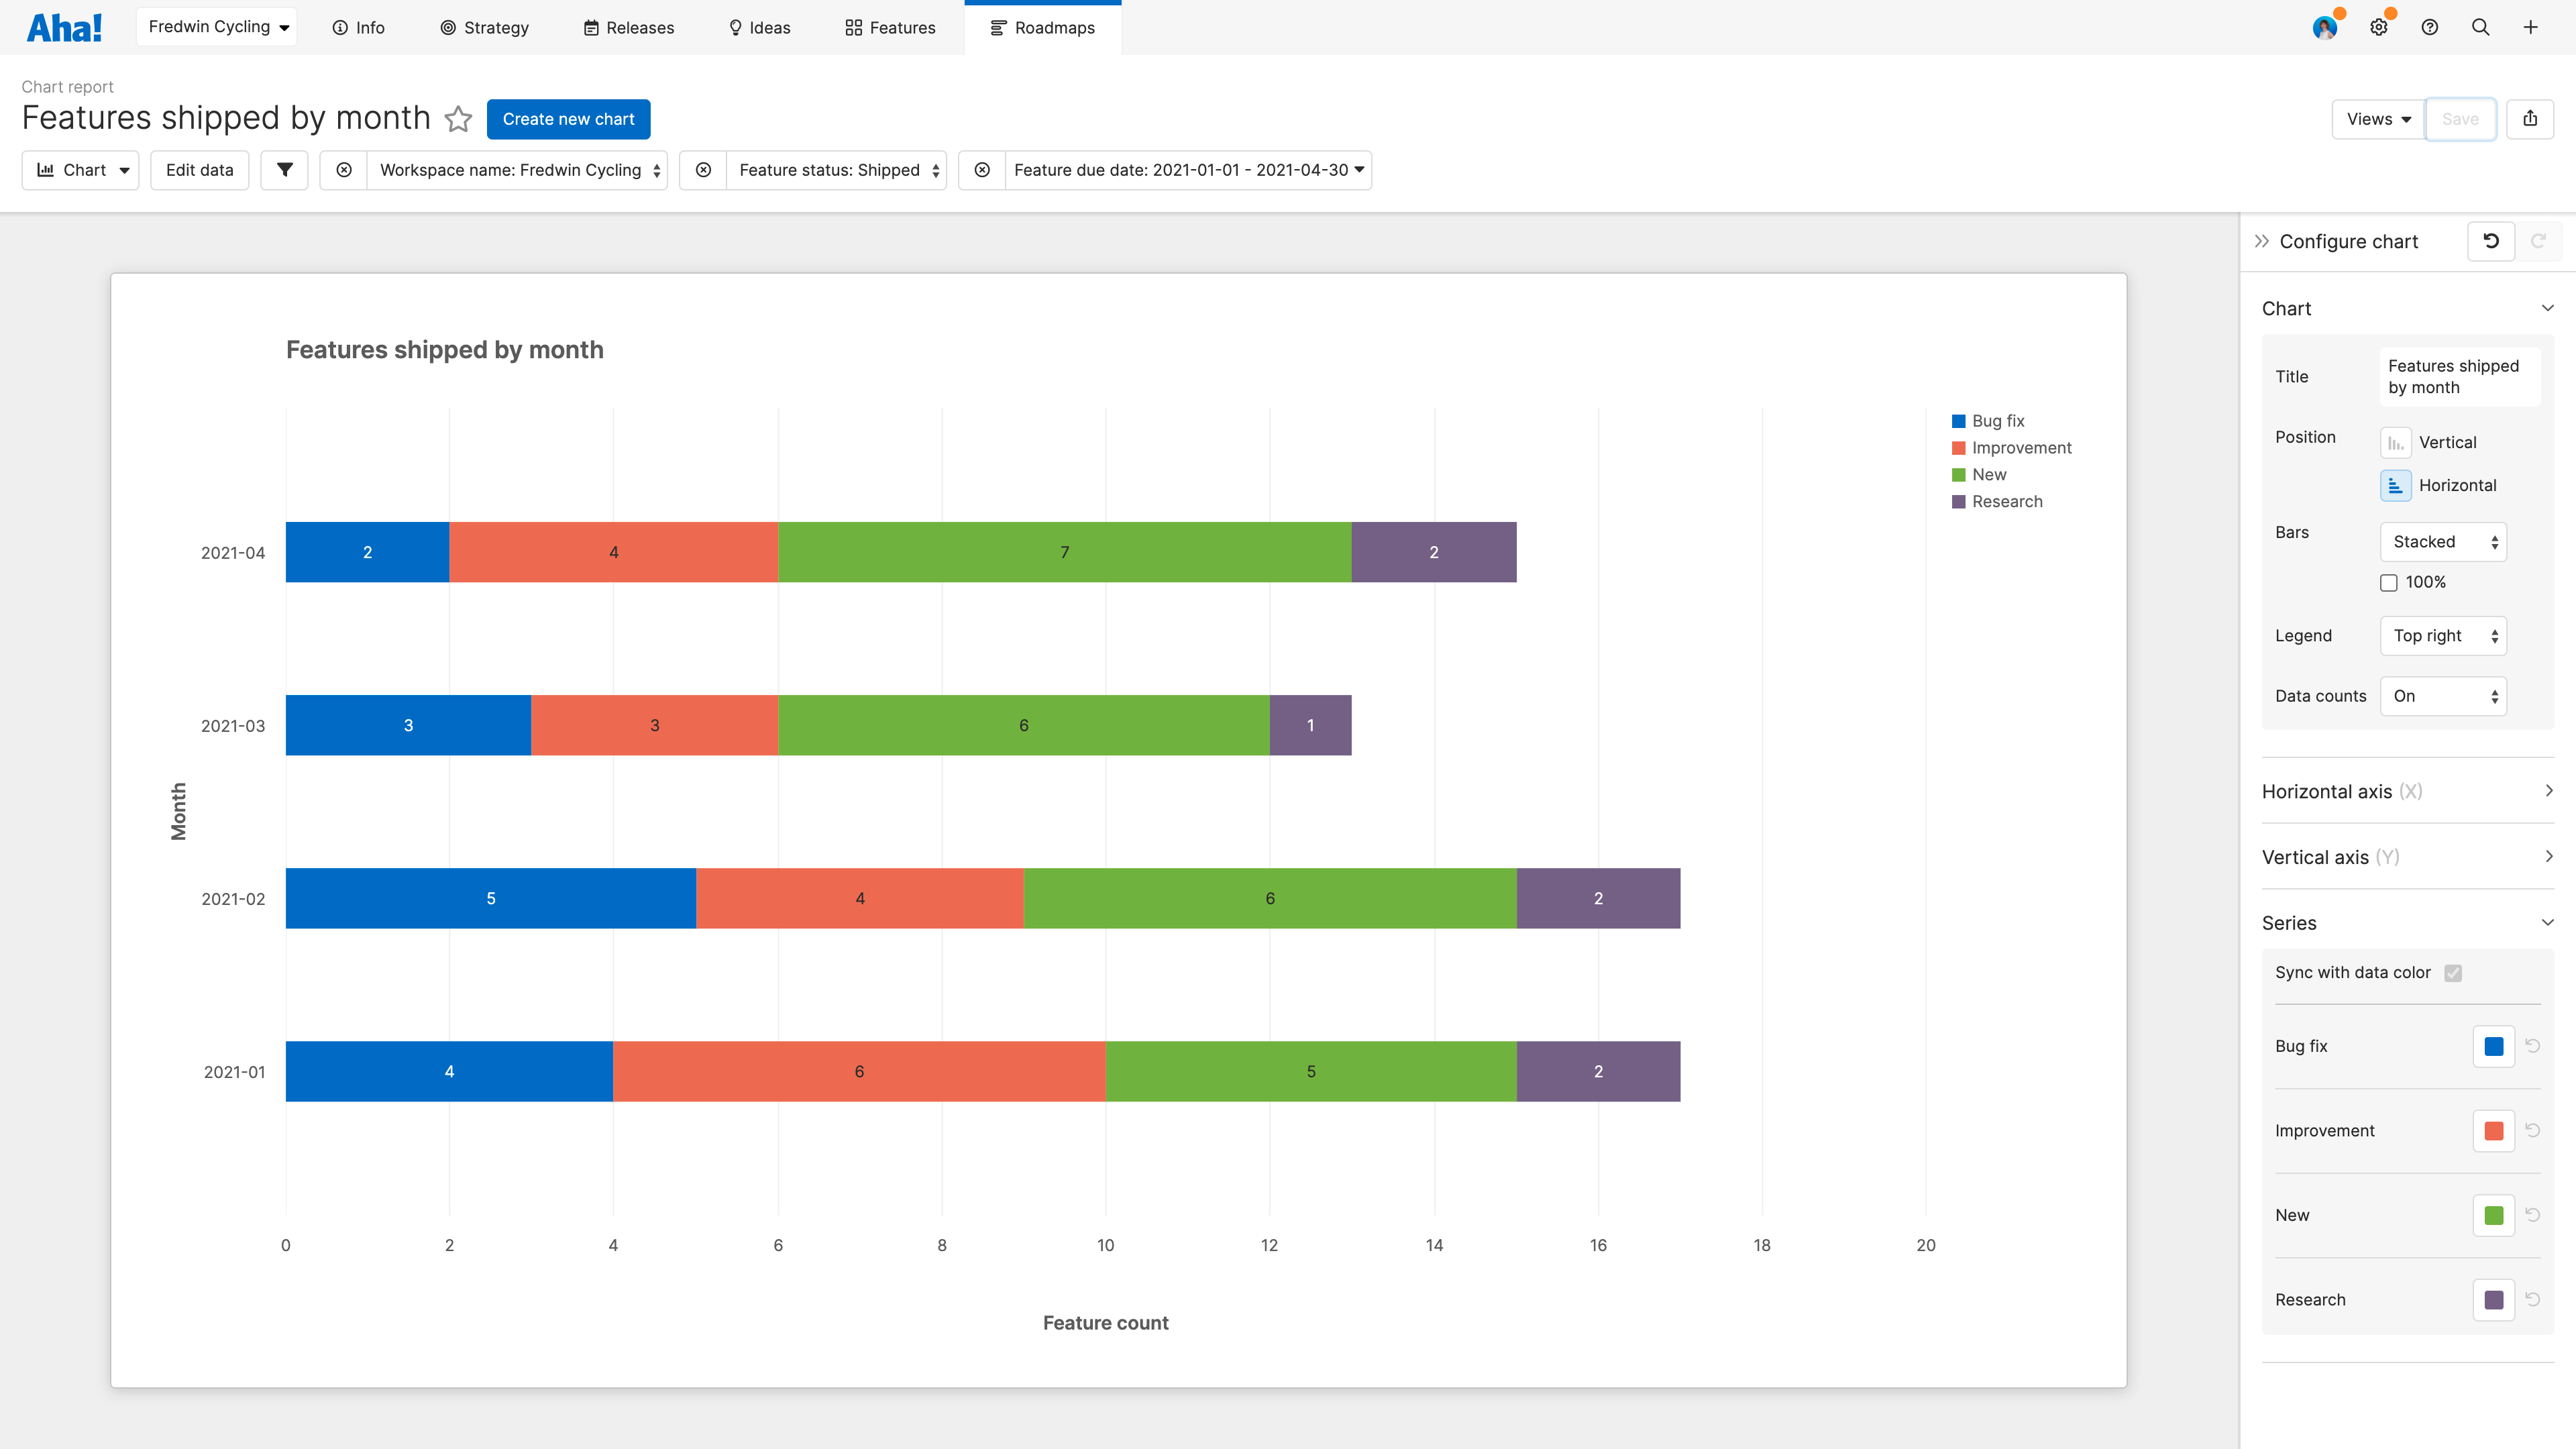The image size is (2576, 1449).
Task: Click the export/share icon
Action: coord(2531,119)
